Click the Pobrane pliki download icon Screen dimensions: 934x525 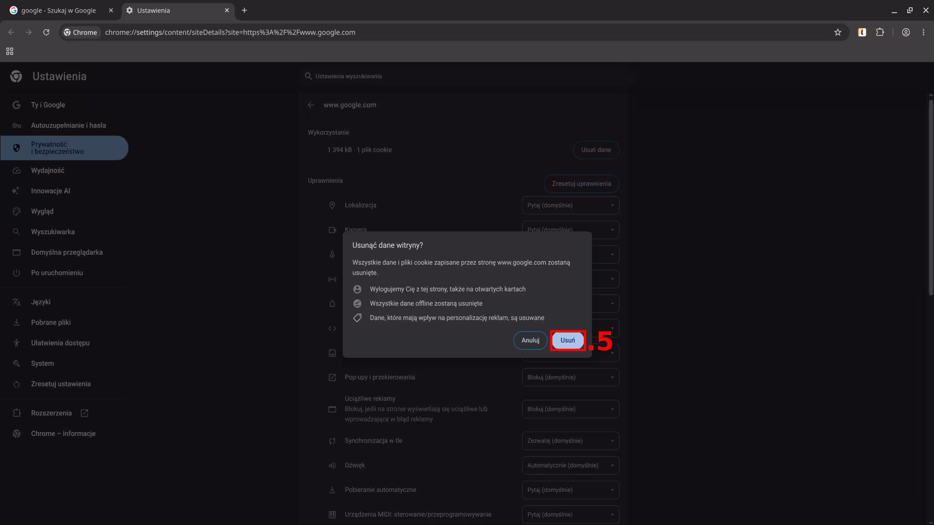(16, 322)
